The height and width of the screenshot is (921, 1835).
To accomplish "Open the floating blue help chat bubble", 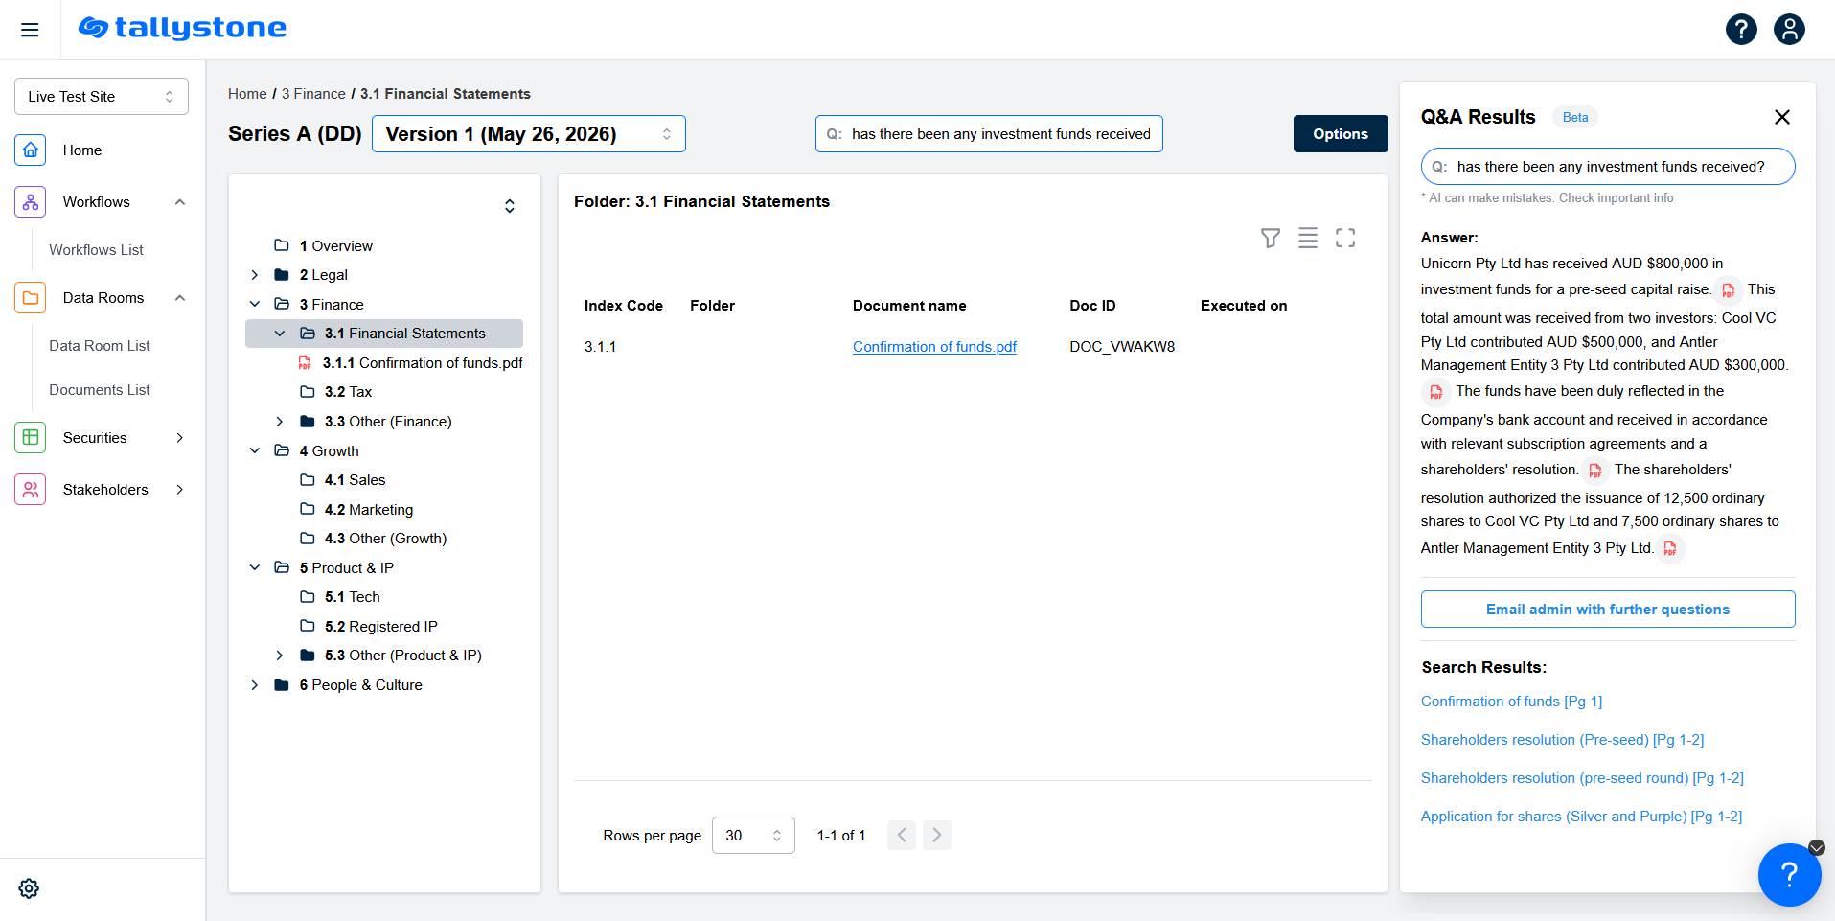I will (x=1789, y=874).
